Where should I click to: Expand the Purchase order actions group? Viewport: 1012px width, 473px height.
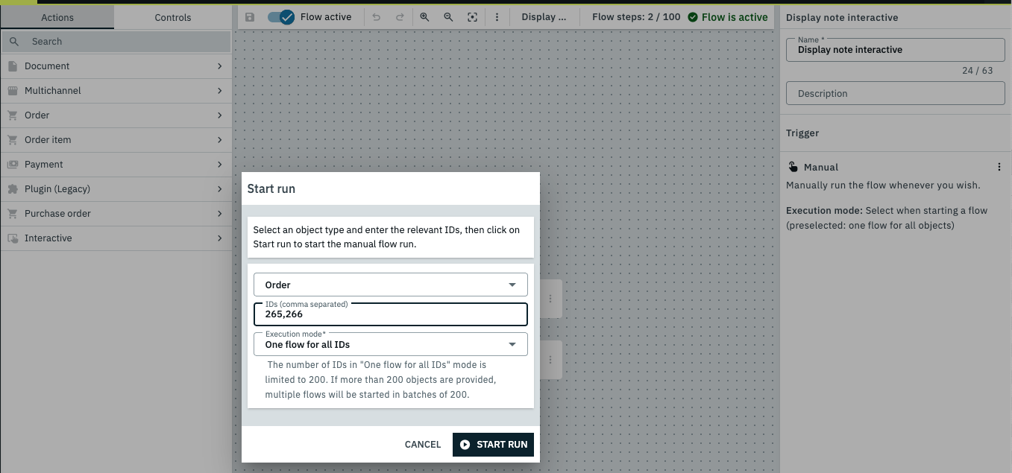220,214
